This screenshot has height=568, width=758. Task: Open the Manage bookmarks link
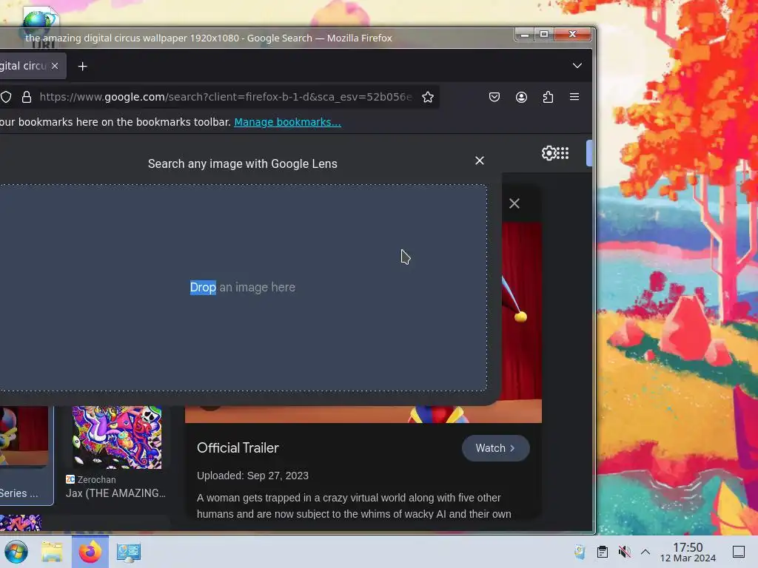coord(287,122)
